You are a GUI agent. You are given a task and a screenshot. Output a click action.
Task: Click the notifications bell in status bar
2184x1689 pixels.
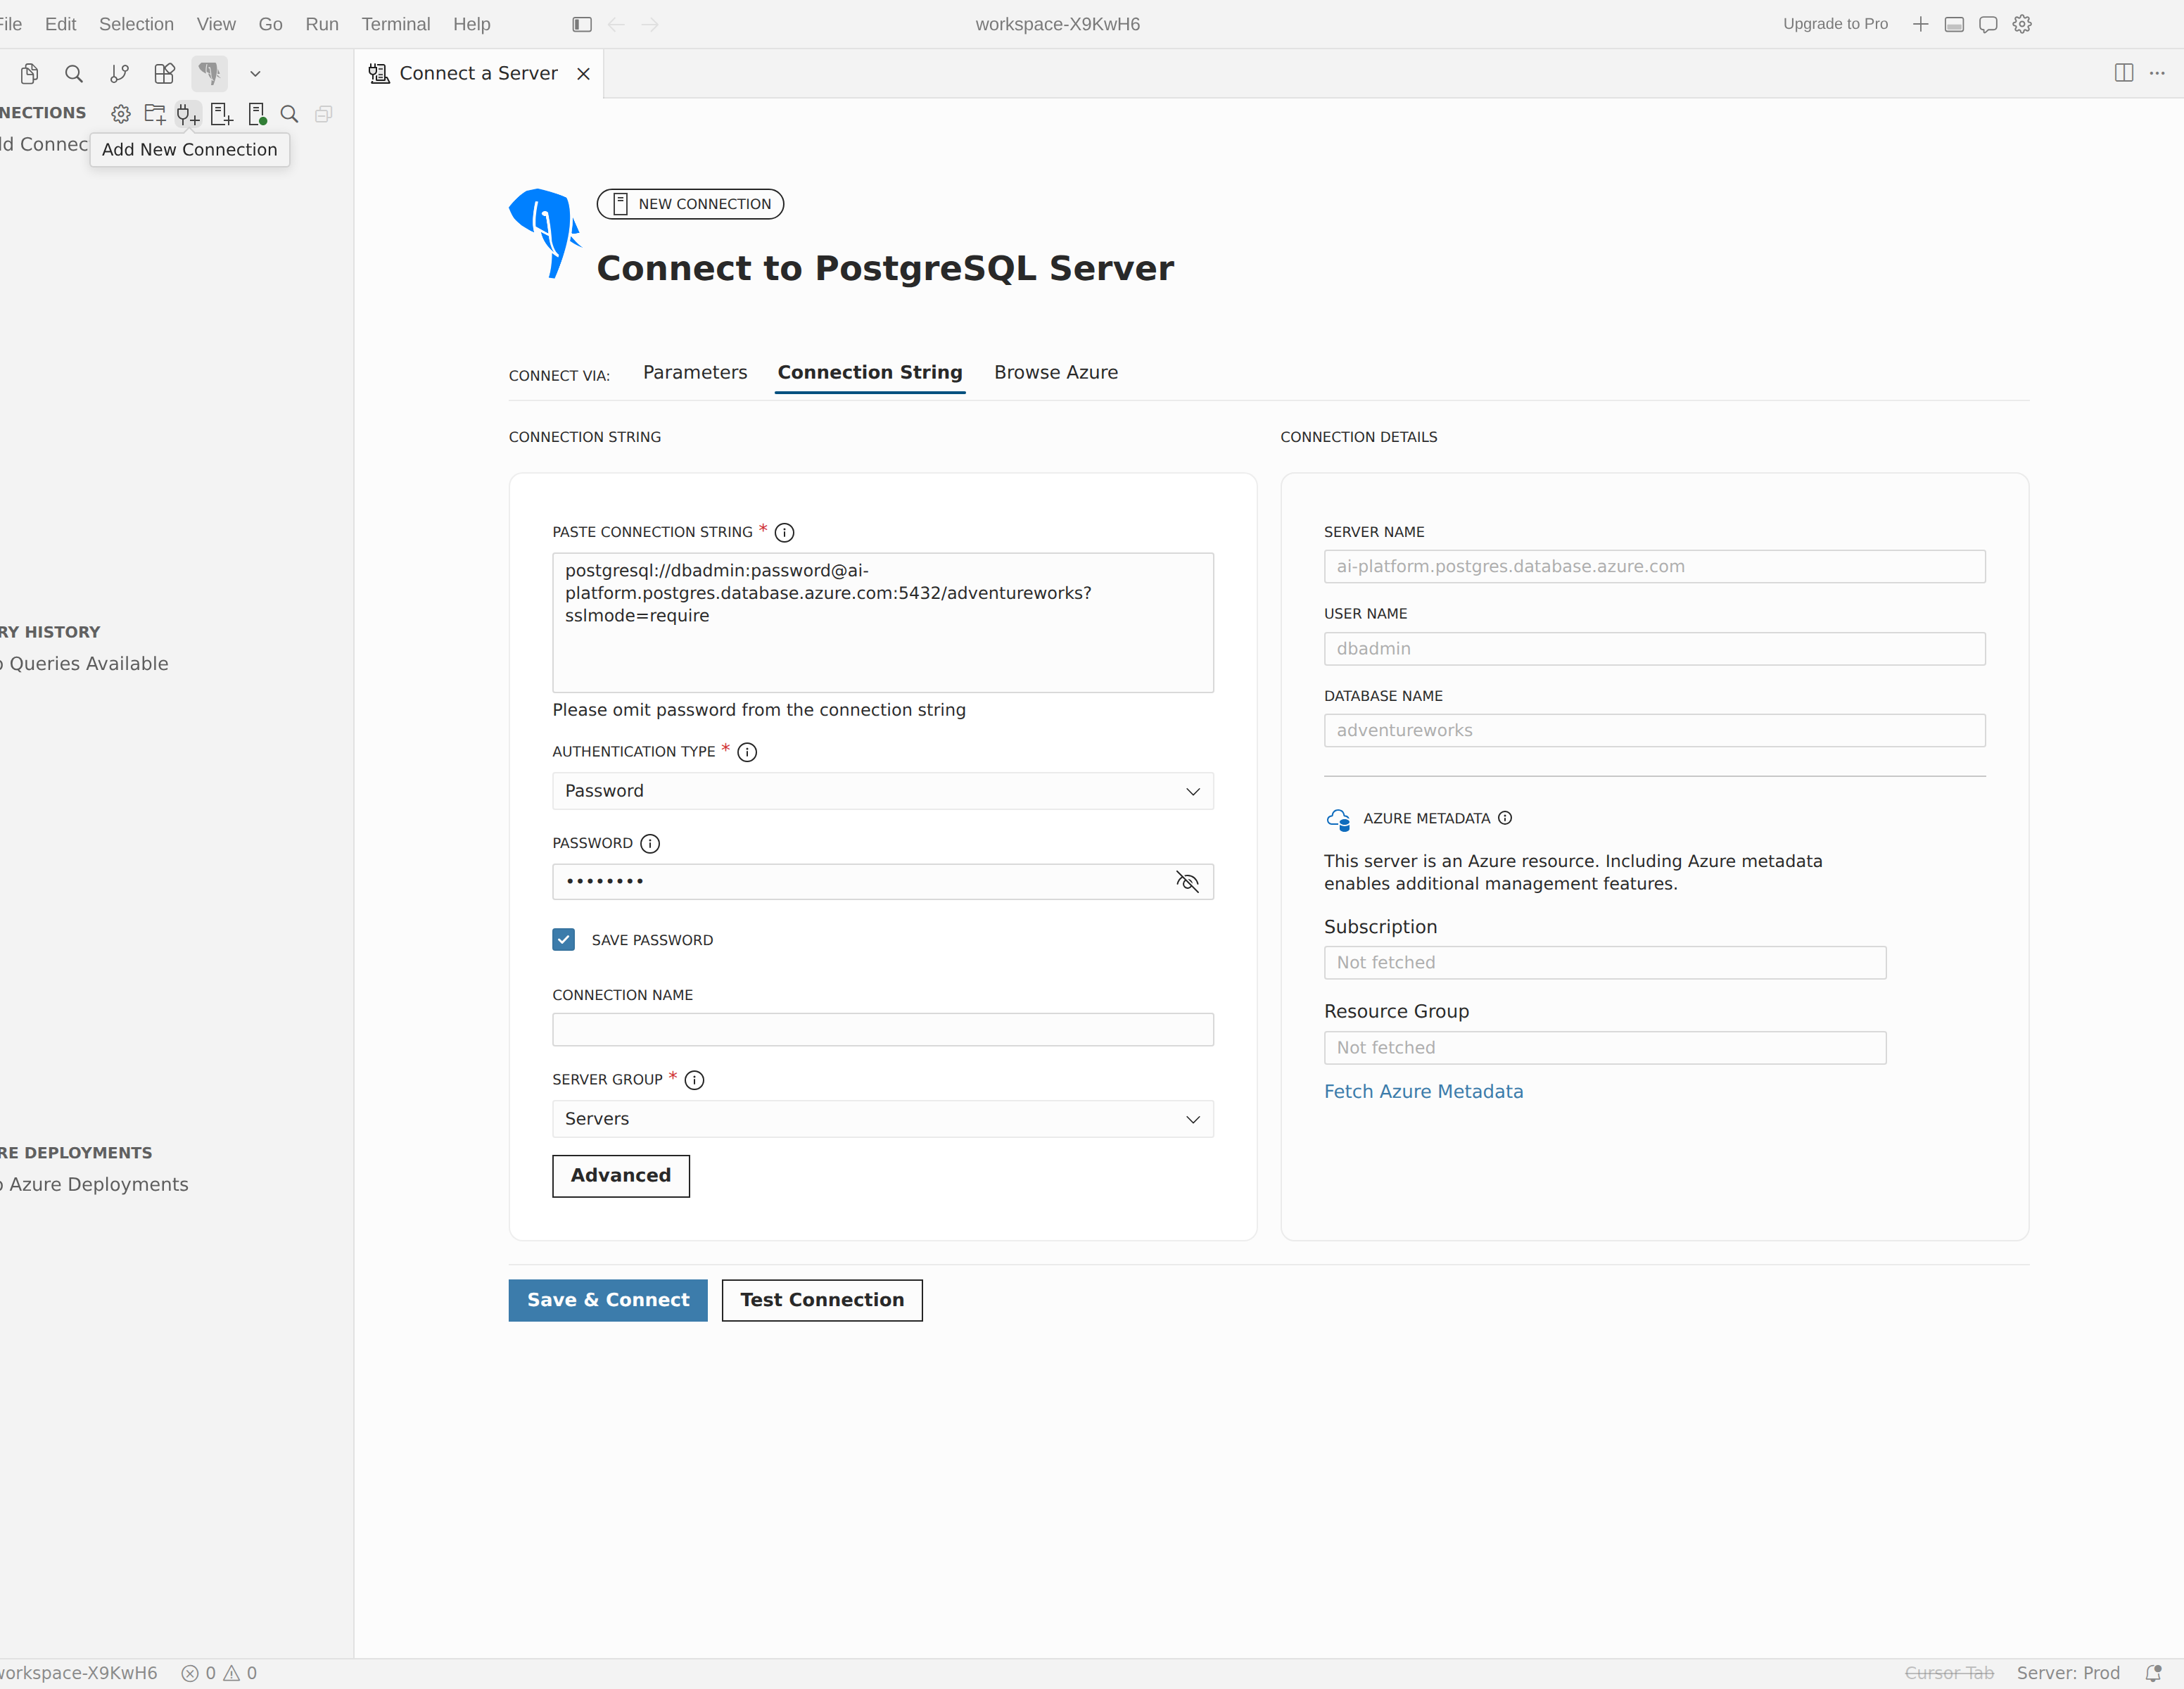(2154, 1673)
